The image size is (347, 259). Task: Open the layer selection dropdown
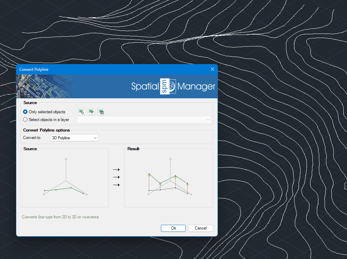[144, 120]
